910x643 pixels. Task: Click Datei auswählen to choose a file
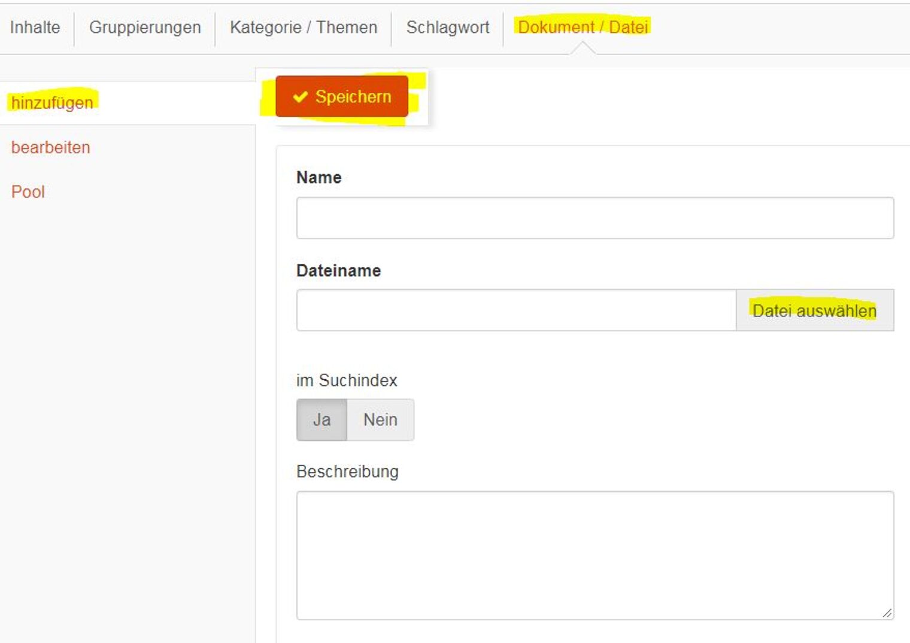pos(815,310)
